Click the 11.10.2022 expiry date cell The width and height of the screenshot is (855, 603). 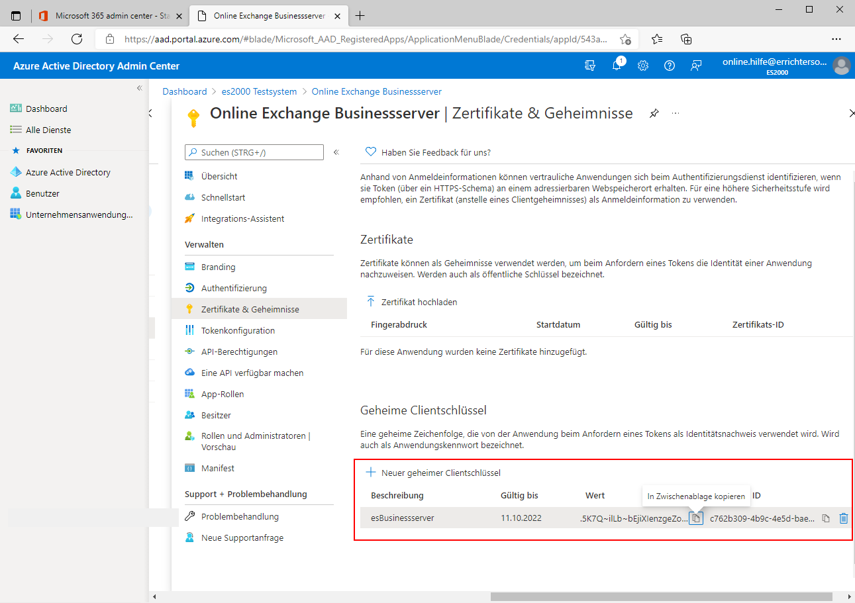coord(521,518)
